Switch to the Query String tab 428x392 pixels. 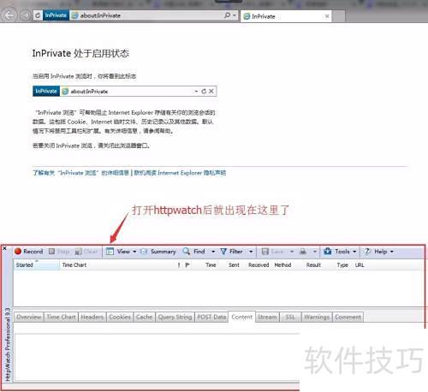(175, 317)
